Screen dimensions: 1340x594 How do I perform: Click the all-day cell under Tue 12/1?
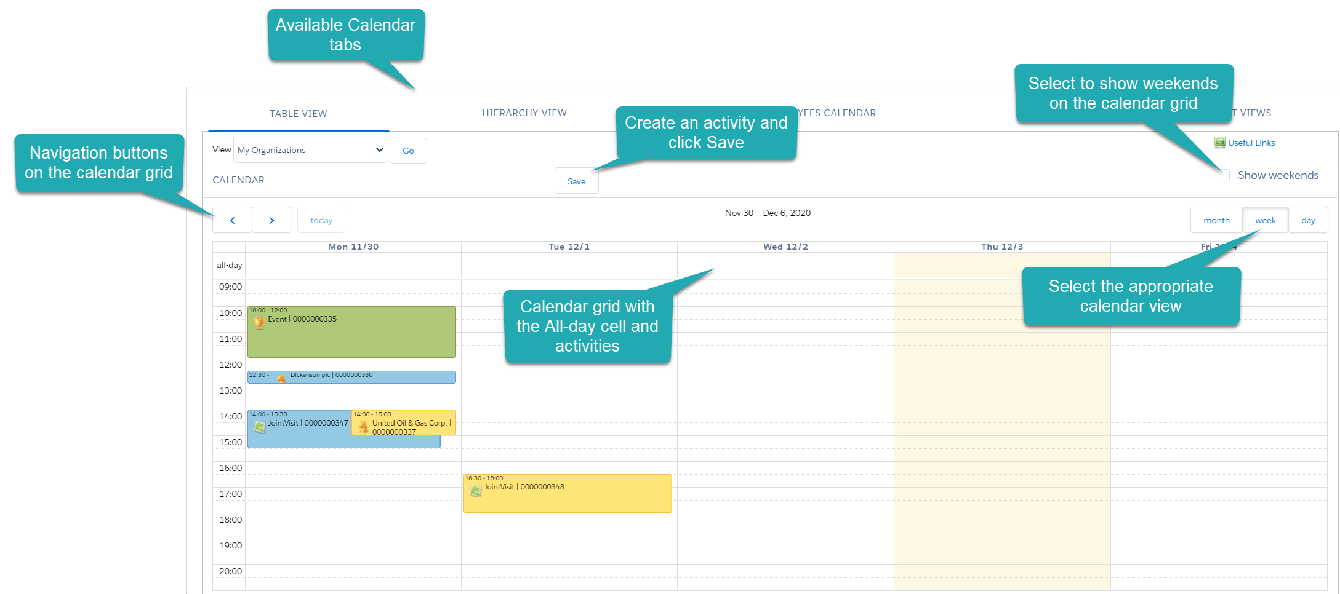pyautogui.click(x=568, y=265)
